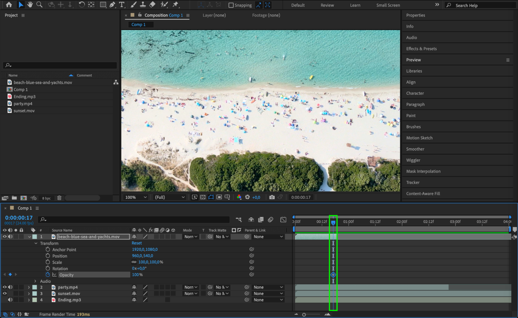Image resolution: width=518 pixels, height=318 pixels.
Task: Open the 100% magnification dropdown
Action: pos(136,197)
